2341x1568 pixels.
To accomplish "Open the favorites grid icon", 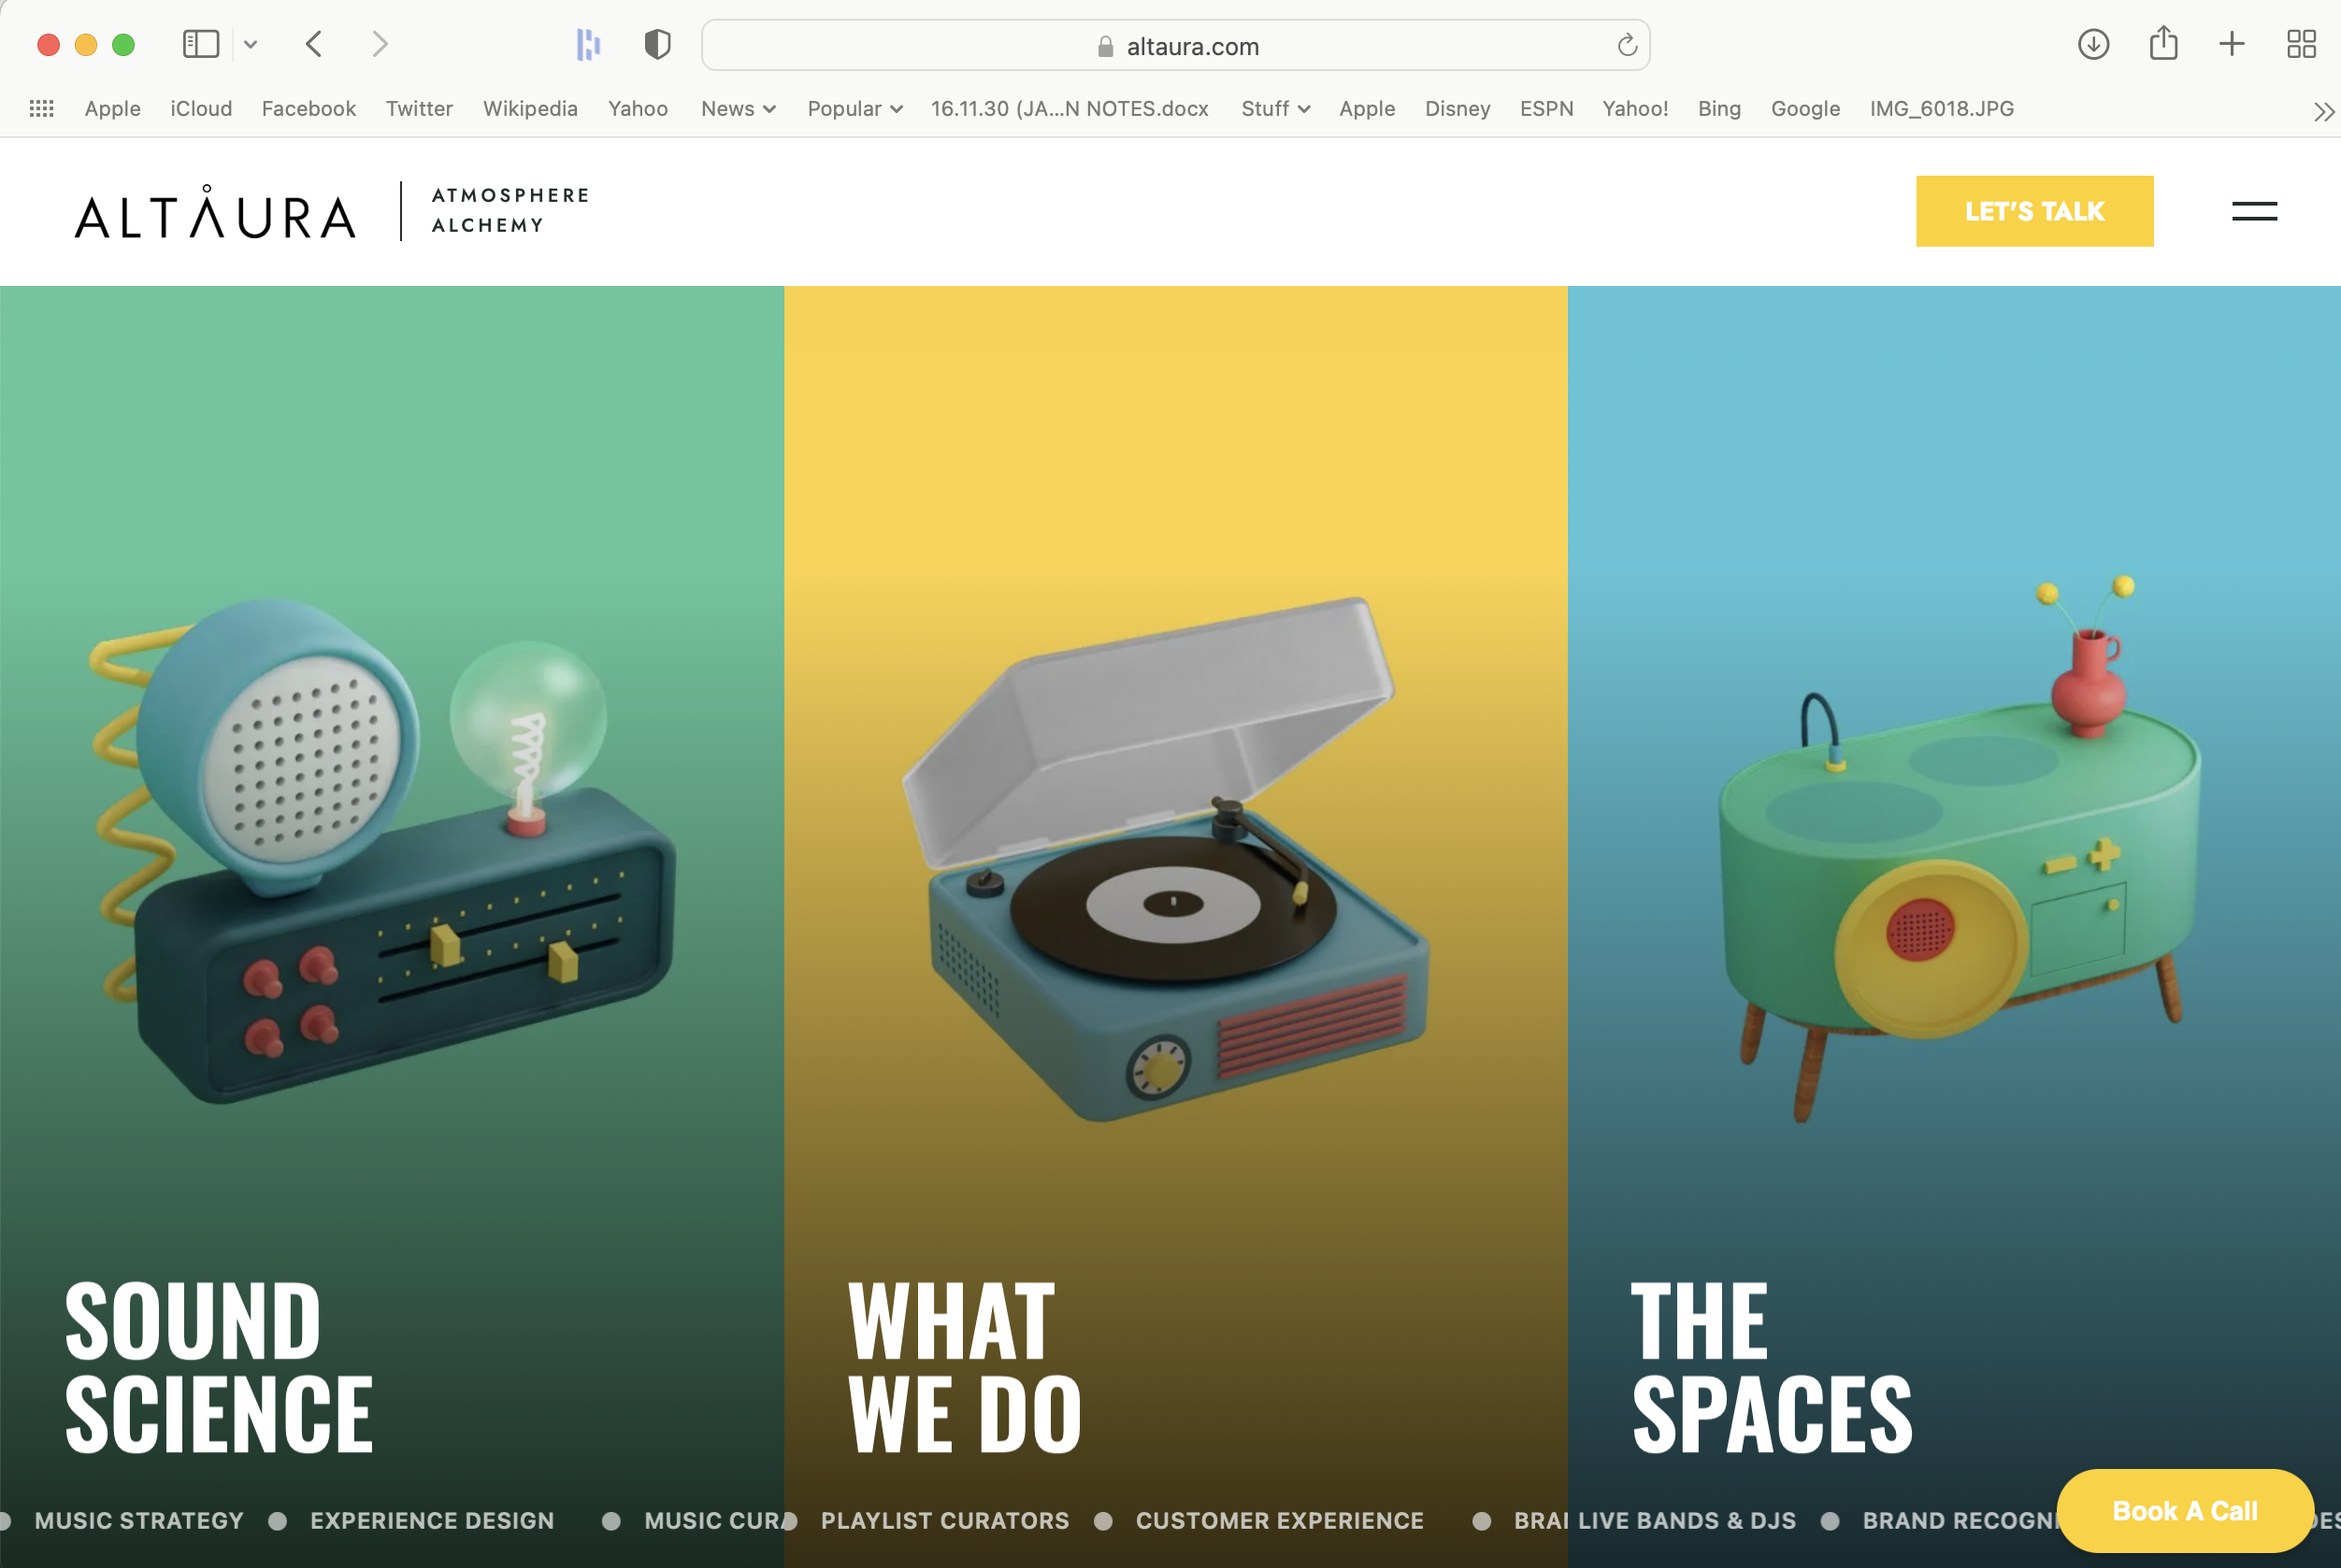I will 41,108.
